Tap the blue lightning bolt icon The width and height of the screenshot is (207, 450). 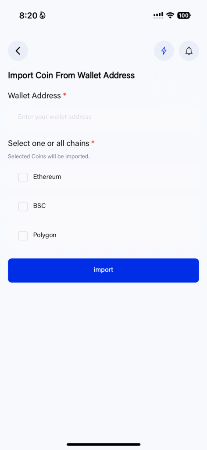164,51
